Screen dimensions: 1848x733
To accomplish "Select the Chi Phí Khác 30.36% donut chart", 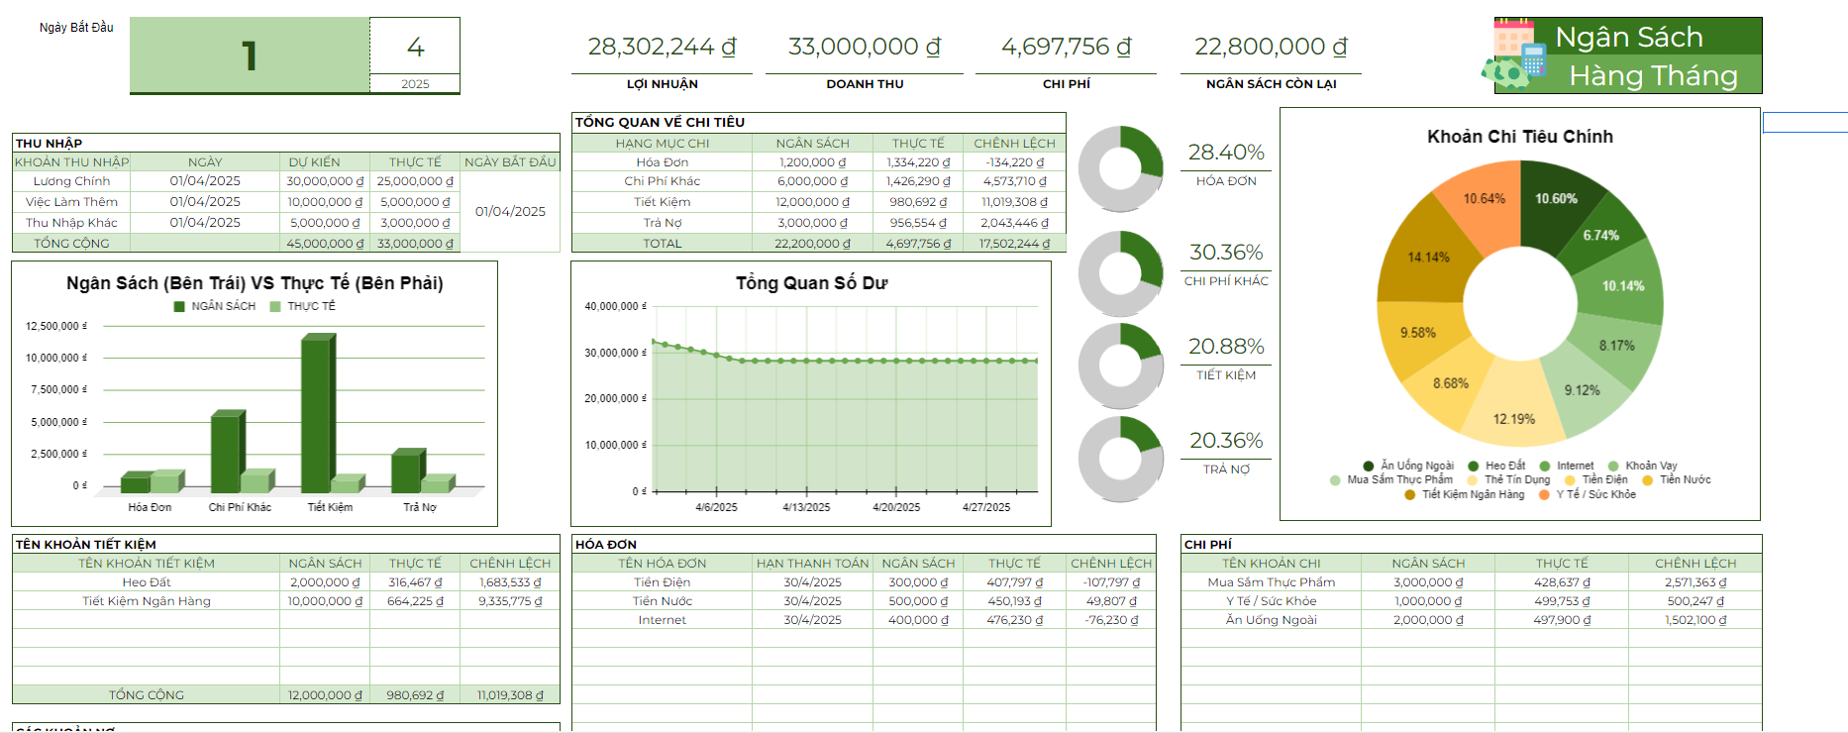I will pos(1120,273).
